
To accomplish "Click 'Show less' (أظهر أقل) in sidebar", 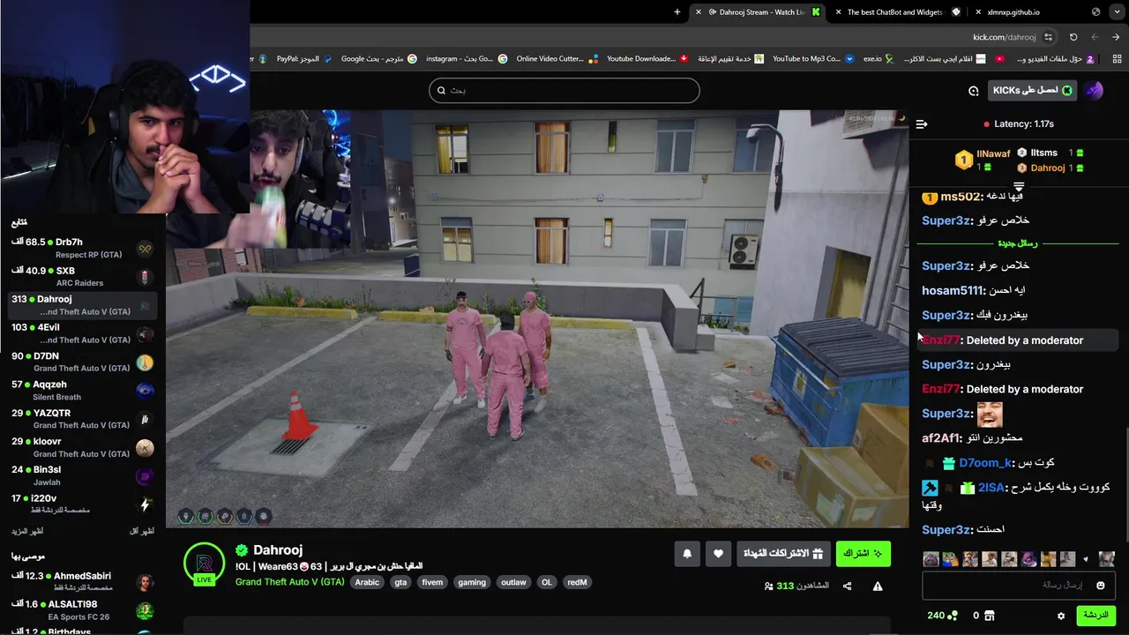I will (x=141, y=531).
